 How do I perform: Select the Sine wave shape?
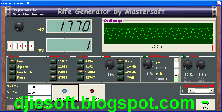pyautogui.click(x=12, y=61)
